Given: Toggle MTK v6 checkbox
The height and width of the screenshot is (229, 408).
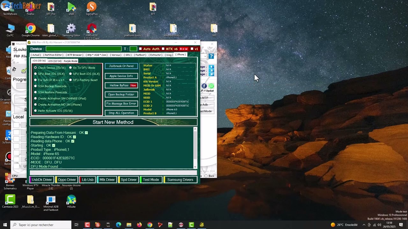Looking at the screenshot, I should (x=163, y=49).
